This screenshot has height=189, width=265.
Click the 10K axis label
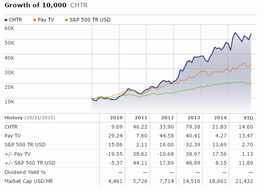tap(9, 102)
